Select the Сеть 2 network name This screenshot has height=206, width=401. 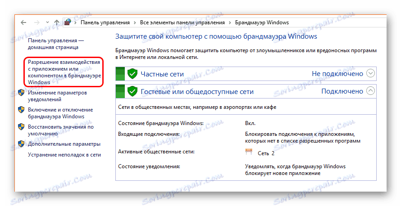click(266, 153)
